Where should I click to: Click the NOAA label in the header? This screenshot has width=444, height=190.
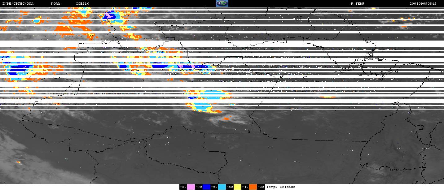(56, 4)
